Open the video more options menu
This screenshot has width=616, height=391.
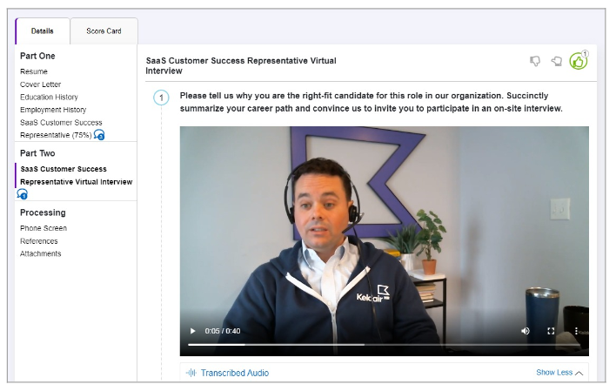coord(576,331)
